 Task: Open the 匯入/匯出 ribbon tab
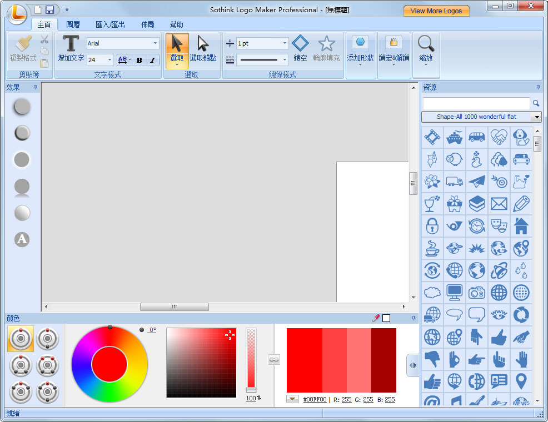pyautogui.click(x=110, y=24)
